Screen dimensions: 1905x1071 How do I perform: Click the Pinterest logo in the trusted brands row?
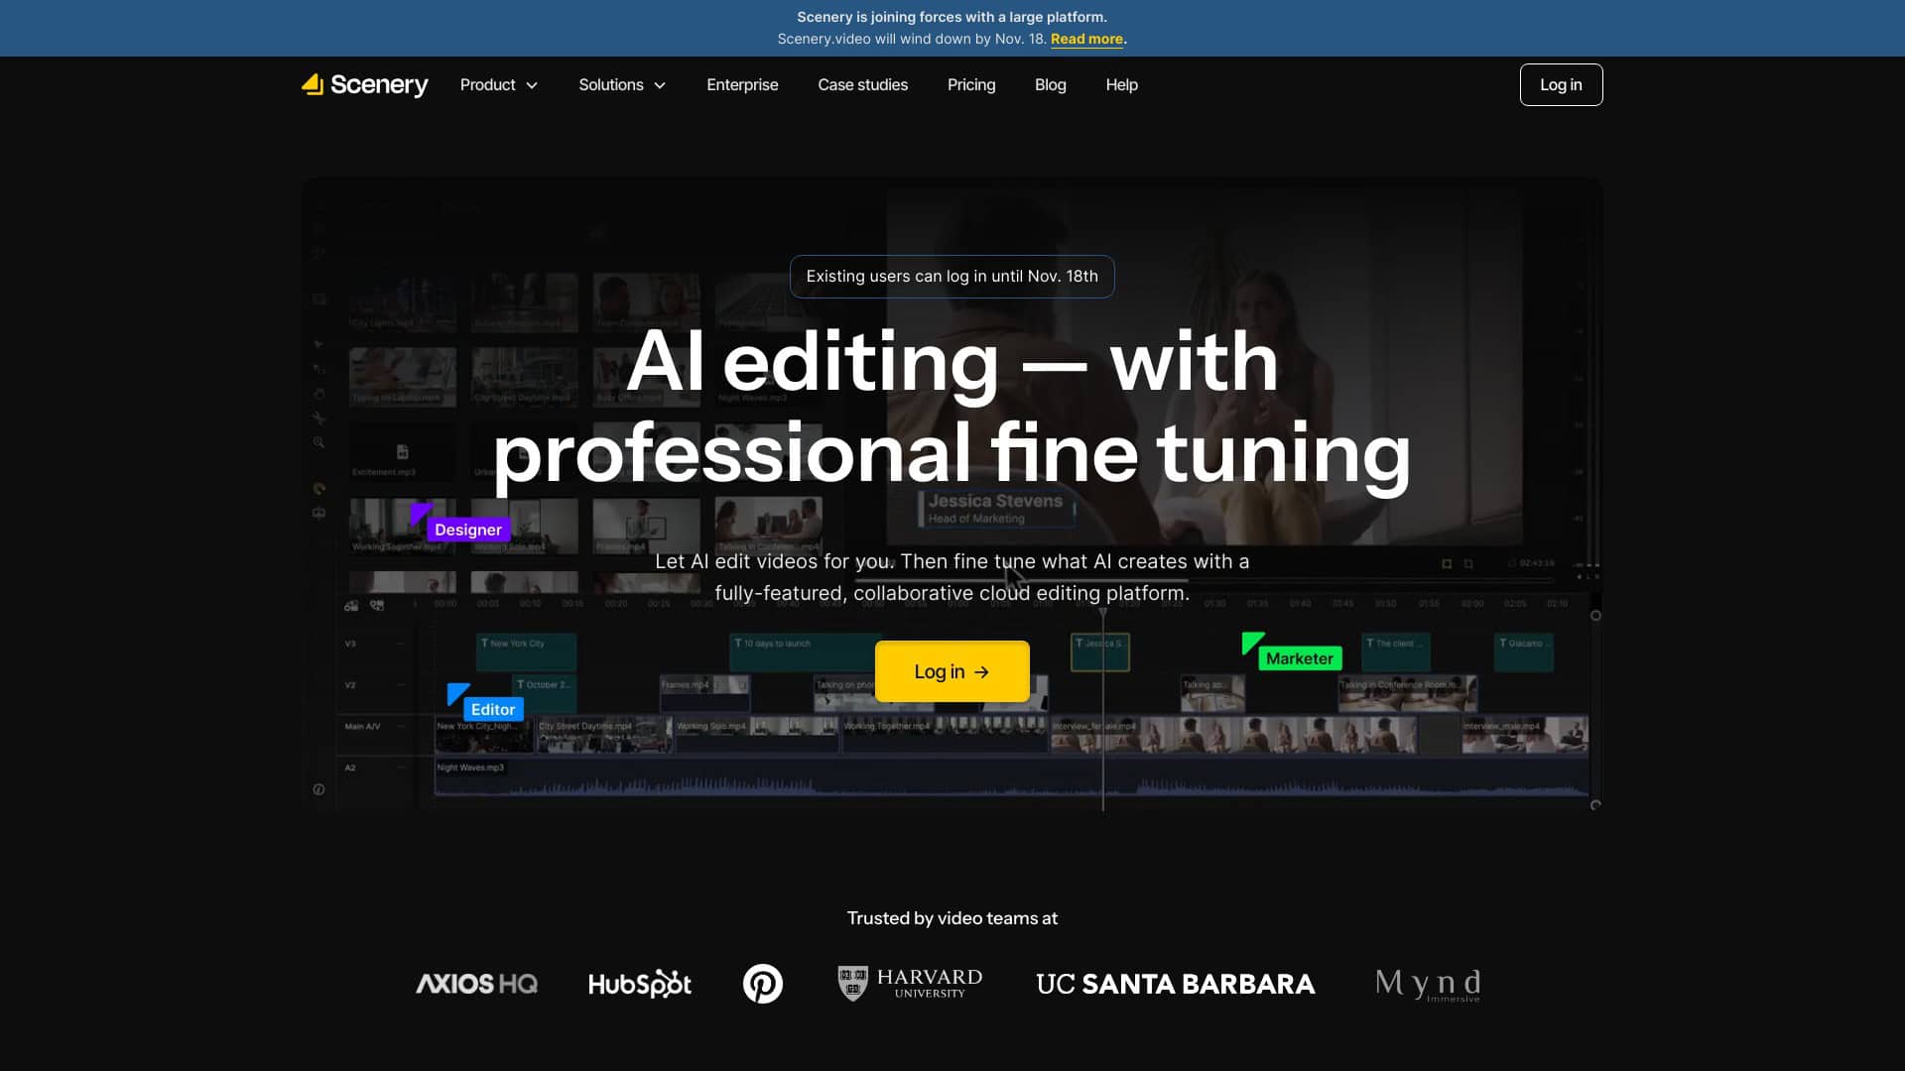click(762, 983)
